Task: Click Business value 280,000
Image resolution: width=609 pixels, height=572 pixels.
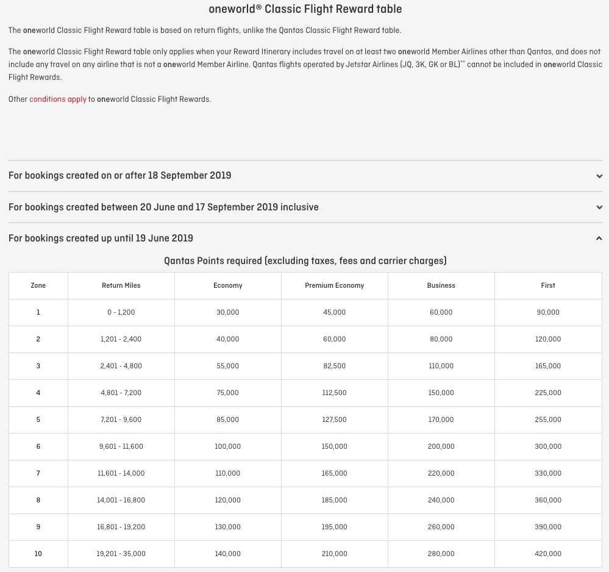Action: click(x=441, y=553)
